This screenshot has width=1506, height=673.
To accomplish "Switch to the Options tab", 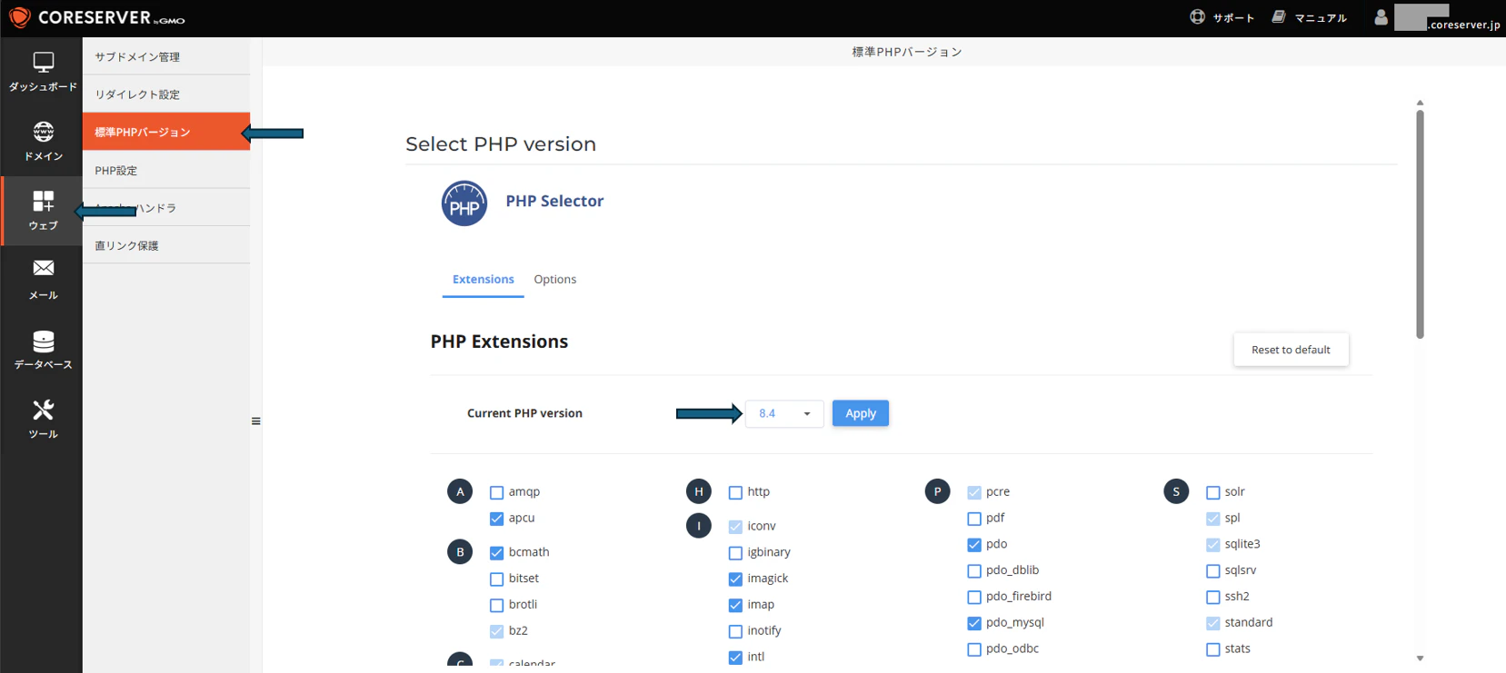I will coord(555,279).
